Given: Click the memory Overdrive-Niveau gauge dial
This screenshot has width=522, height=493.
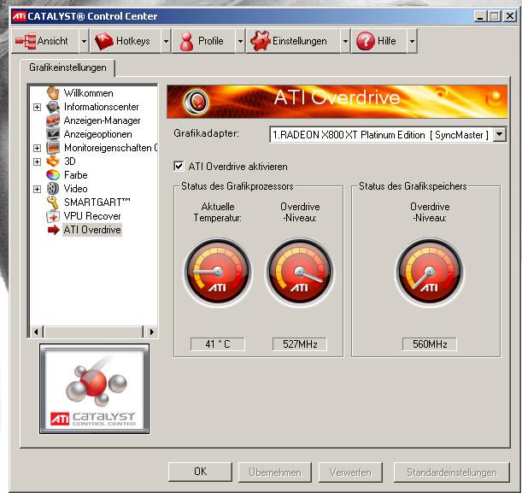Looking at the screenshot, I should coord(430,272).
